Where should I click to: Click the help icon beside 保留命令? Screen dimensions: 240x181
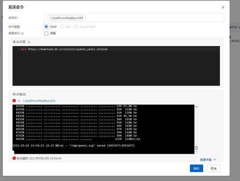[x=22, y=34]
